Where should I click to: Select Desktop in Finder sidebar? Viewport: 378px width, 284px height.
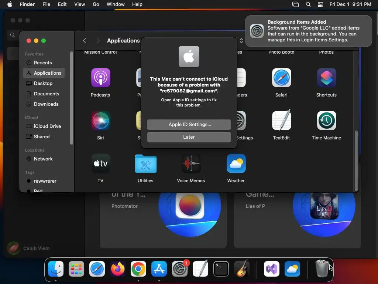(x=44, y=83)
